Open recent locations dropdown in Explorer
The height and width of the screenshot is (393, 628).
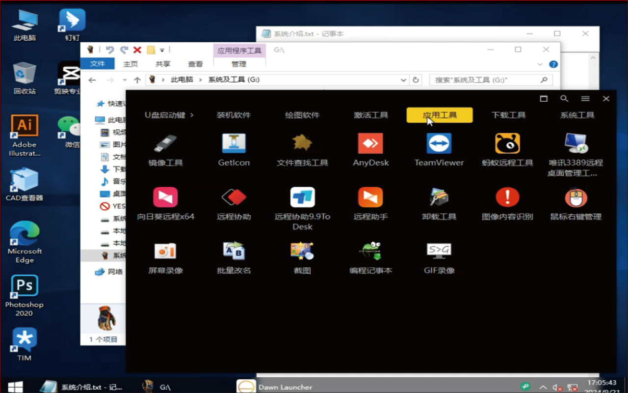pyautogui.click(x=124, y=80)
